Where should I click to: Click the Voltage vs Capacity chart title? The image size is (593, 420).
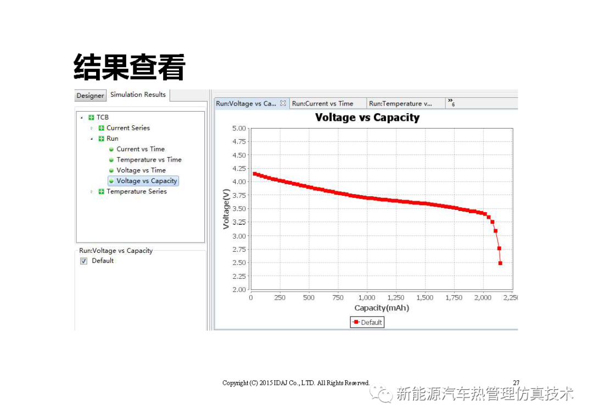point(367,118)
